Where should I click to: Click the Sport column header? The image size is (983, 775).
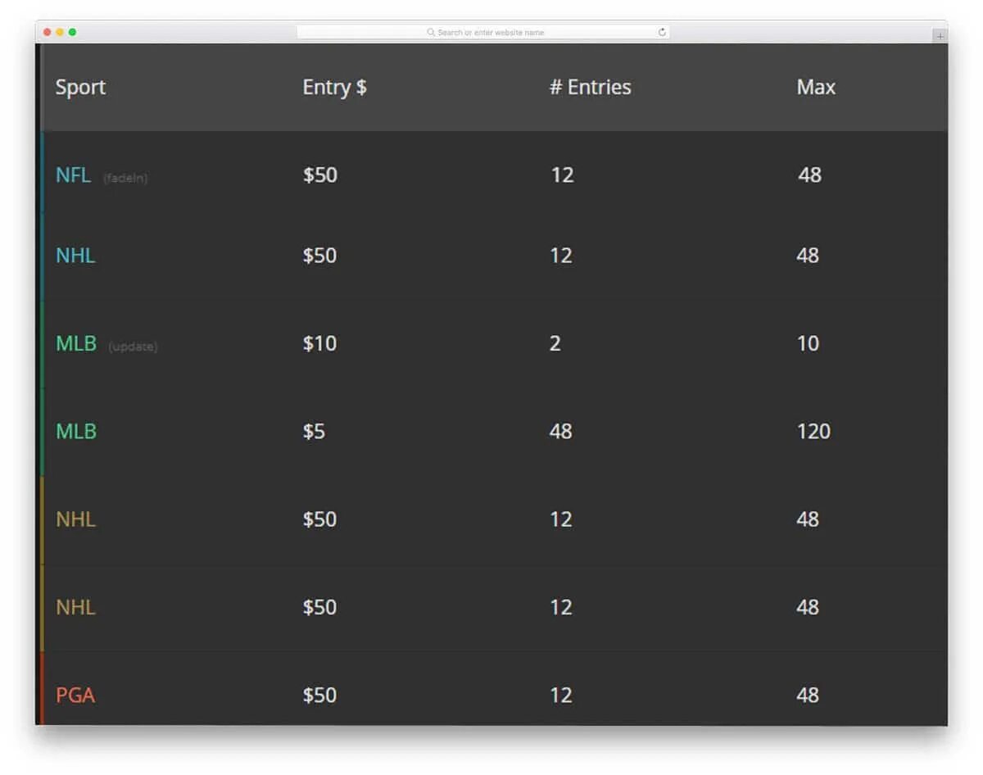80,87
